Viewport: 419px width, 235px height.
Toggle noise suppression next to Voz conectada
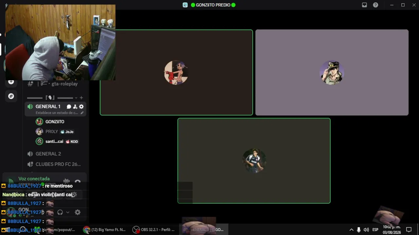[x=66, y=181]
